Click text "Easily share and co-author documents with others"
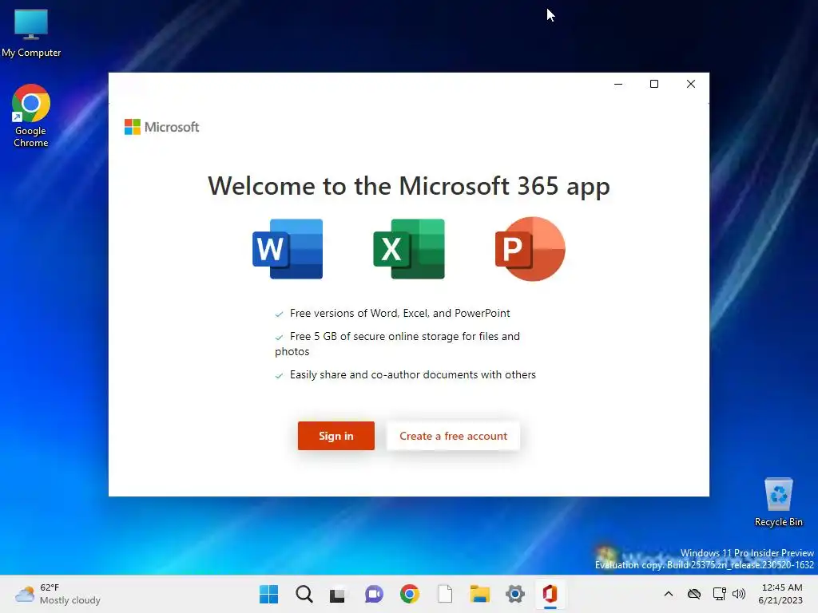Viewport: 818px width, 613px height. [413, 375]
